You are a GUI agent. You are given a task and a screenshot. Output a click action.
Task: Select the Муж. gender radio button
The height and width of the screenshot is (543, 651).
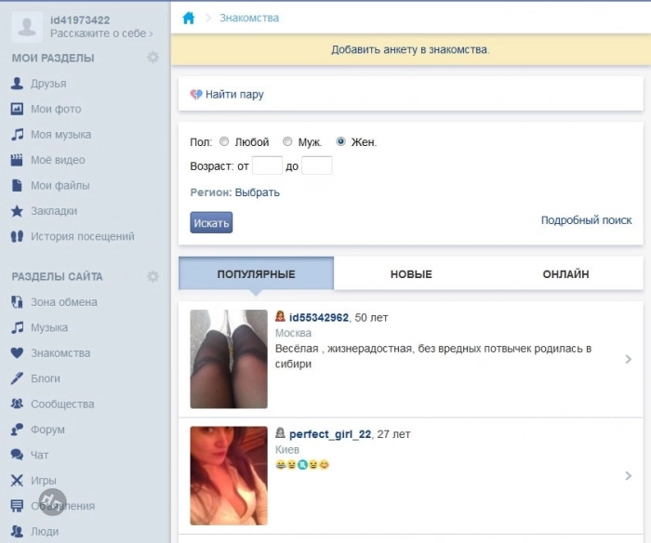click(x=287, y=142)
